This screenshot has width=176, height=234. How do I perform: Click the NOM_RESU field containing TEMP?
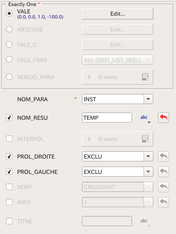tap(107, 117)
